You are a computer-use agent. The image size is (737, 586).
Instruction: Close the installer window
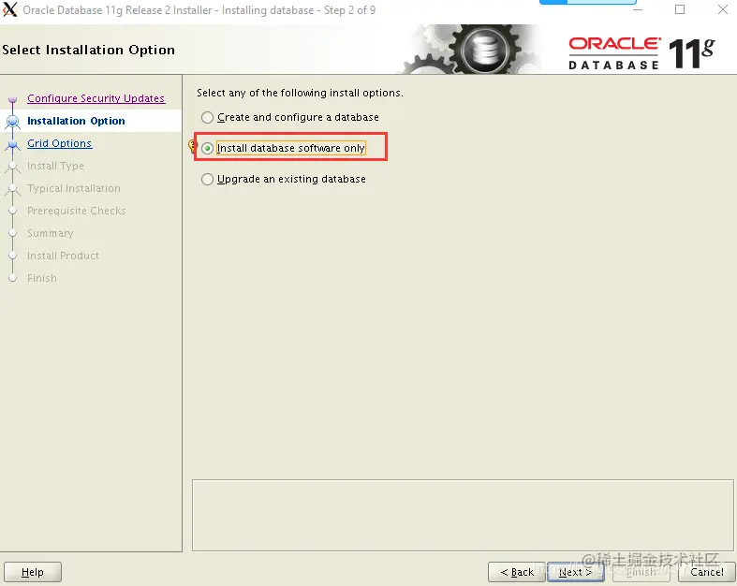click(722, 9)
